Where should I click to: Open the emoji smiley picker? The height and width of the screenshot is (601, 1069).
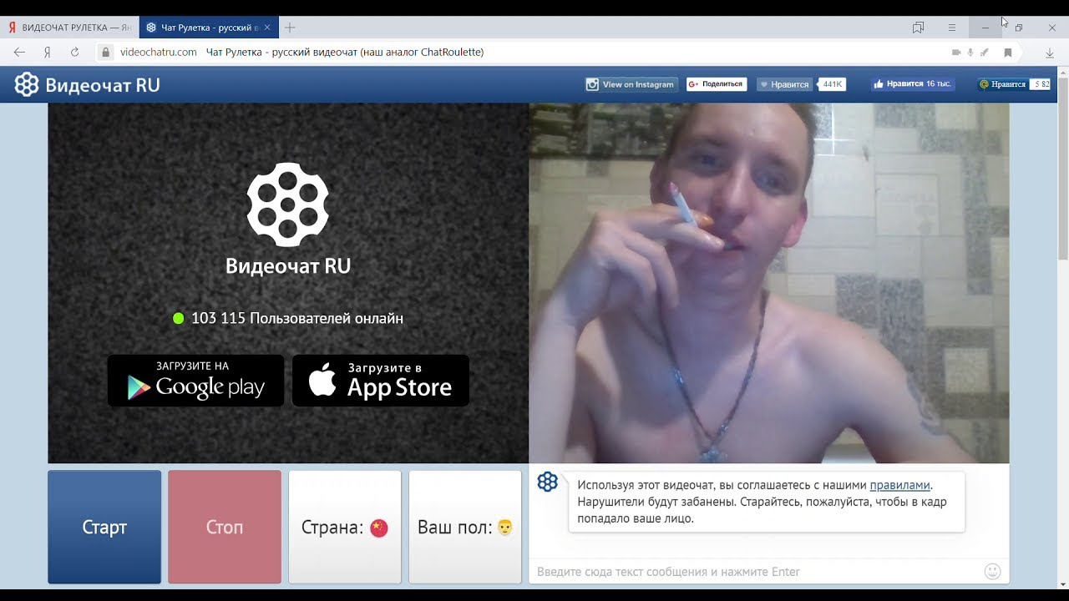(x=992, y=572)
